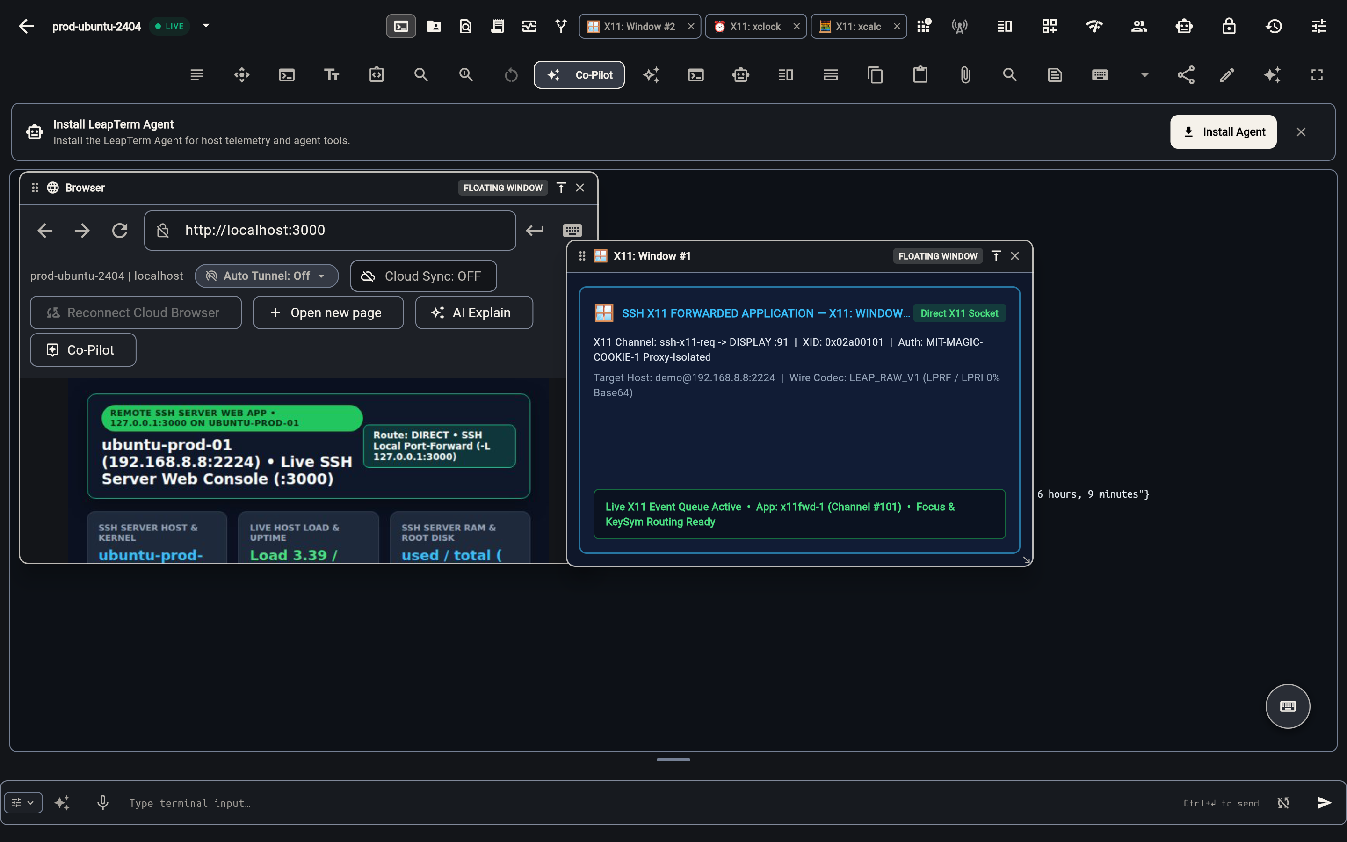Open the git fork branch icon
1347x842 pixels.
point(561,26)
